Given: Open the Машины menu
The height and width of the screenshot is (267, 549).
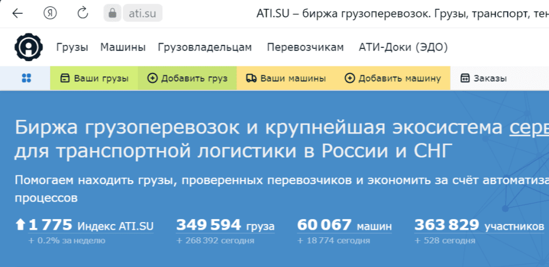Looking at the screenshot, I should (123, 47).
